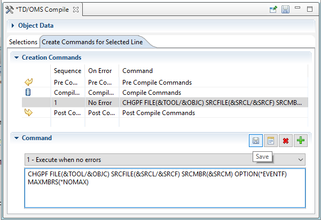Click the Compile Commands cylinder icon
Image resolution: width=321 pixels, height=220 pixels.
[29, 92]
